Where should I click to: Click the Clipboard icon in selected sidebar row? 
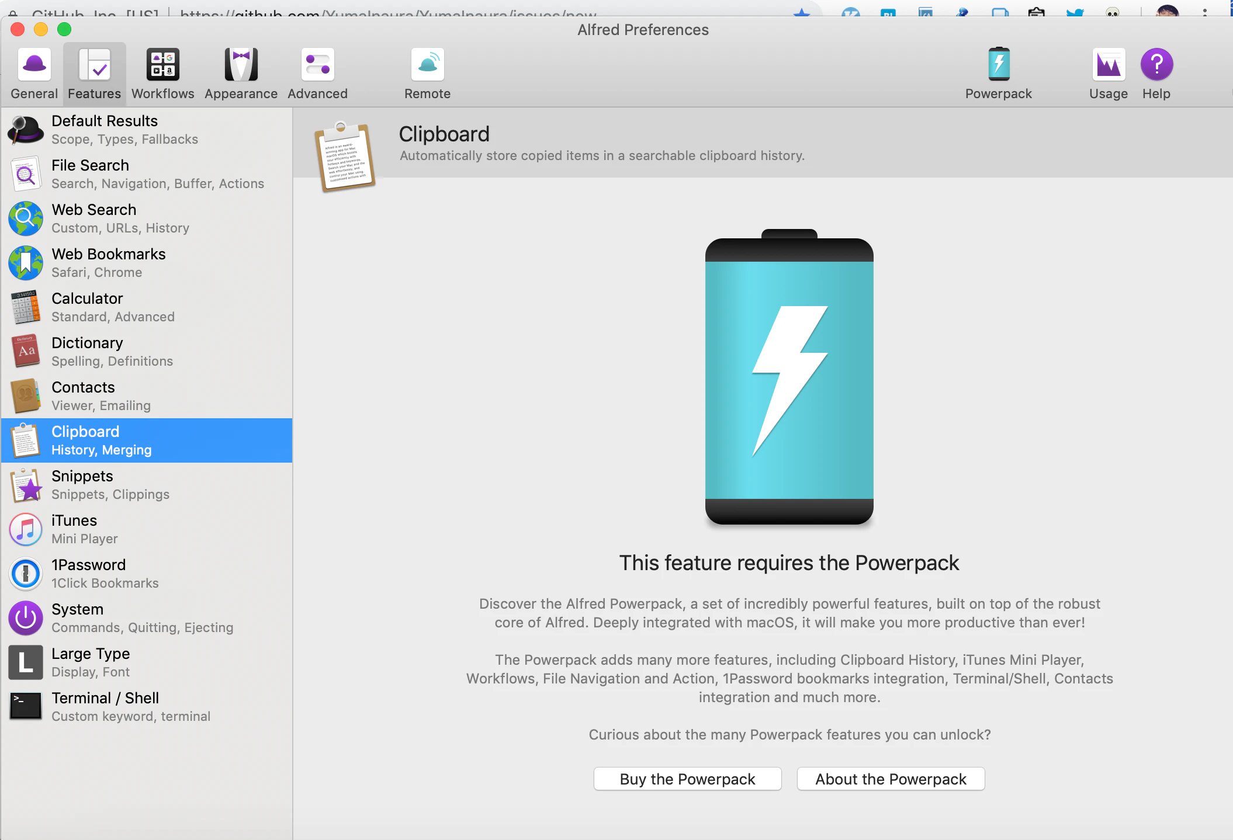[26, 440]
